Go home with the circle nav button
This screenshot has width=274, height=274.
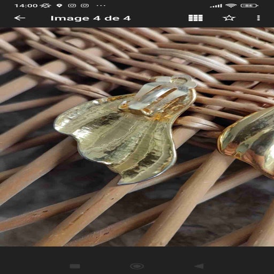click(x=137, y=267)
